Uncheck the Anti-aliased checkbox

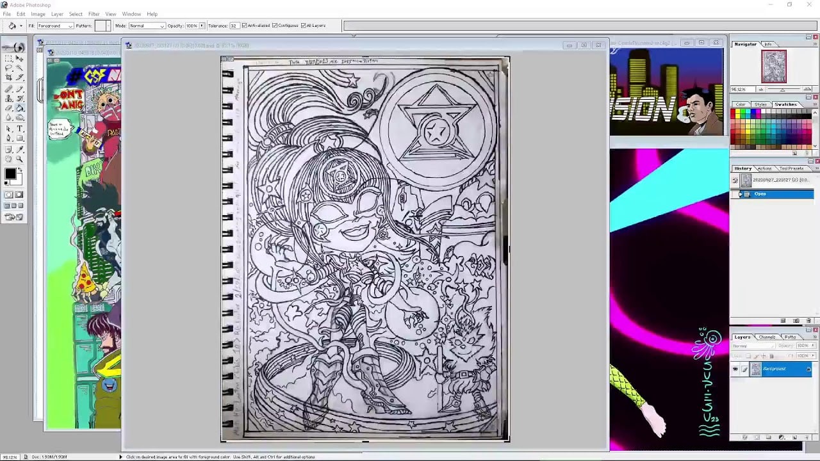[x=244, y=26]
